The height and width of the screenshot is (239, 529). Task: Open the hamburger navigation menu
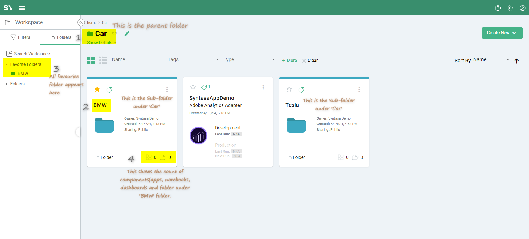point(22,8)
